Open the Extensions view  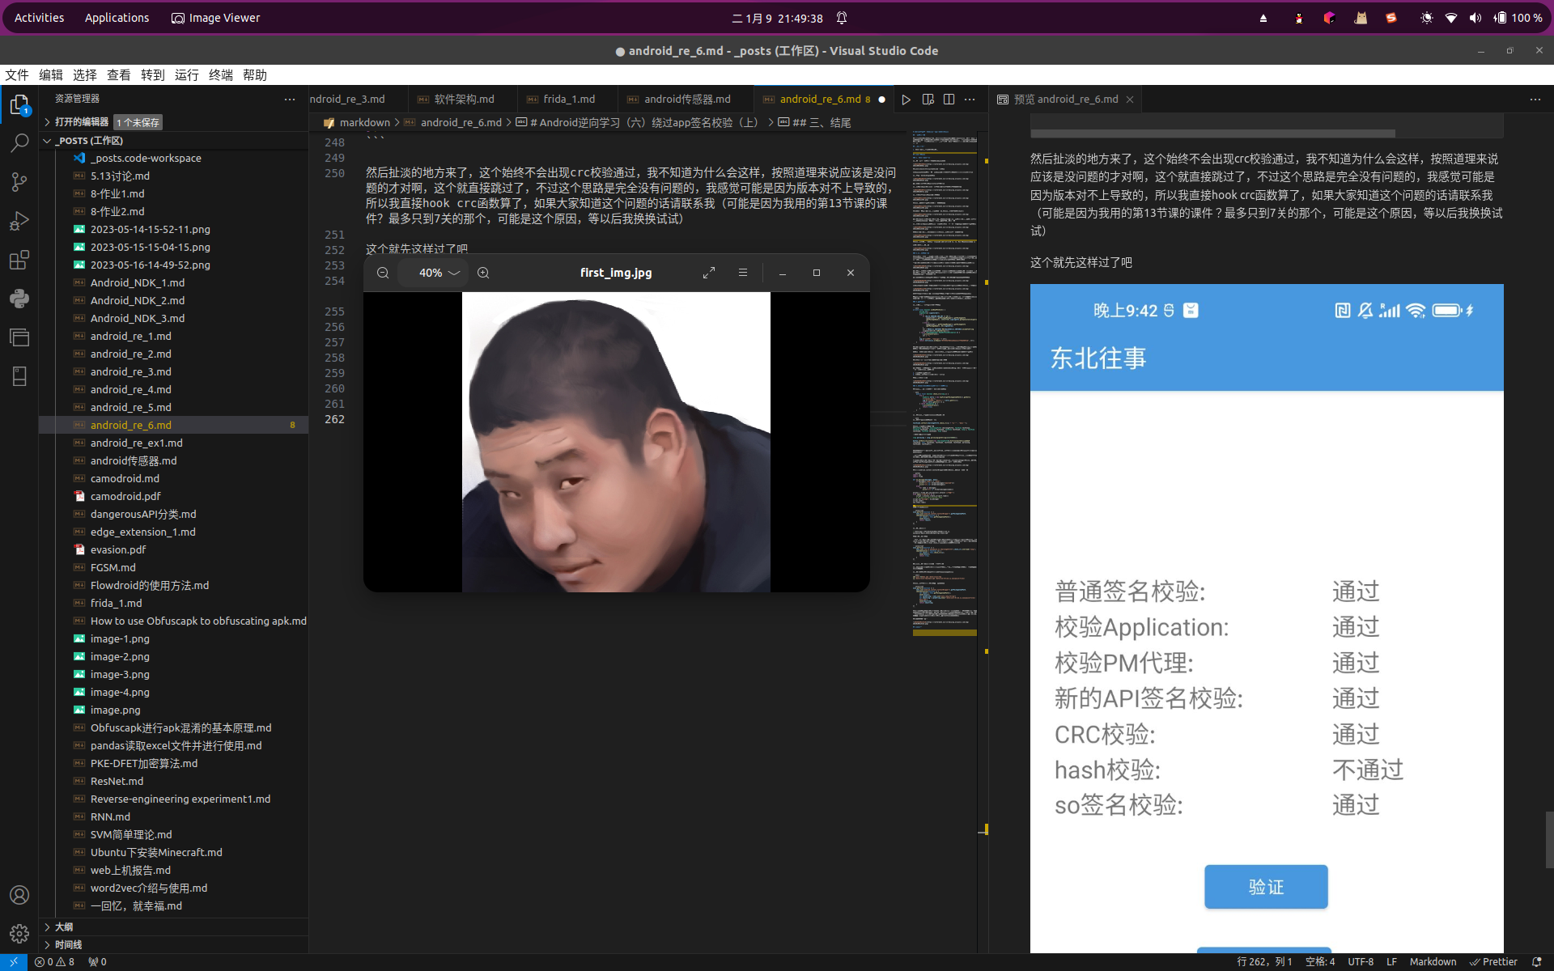click(x=19, y=260)
